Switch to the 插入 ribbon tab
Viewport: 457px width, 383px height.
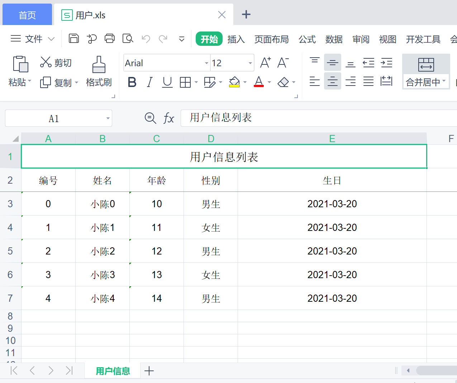(x=236, y=39)
